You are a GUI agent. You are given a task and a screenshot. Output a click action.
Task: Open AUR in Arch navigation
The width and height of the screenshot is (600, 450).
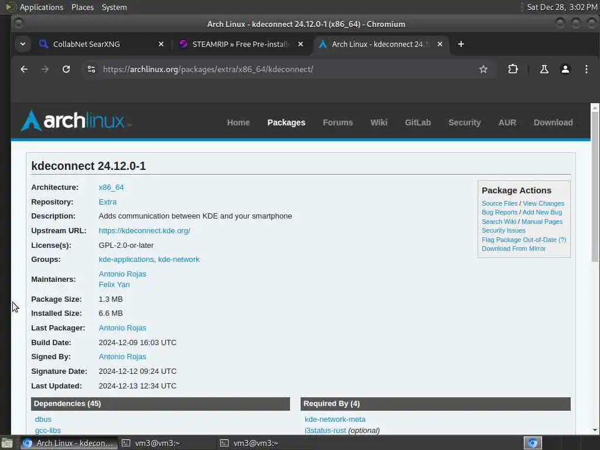point(507,122)
